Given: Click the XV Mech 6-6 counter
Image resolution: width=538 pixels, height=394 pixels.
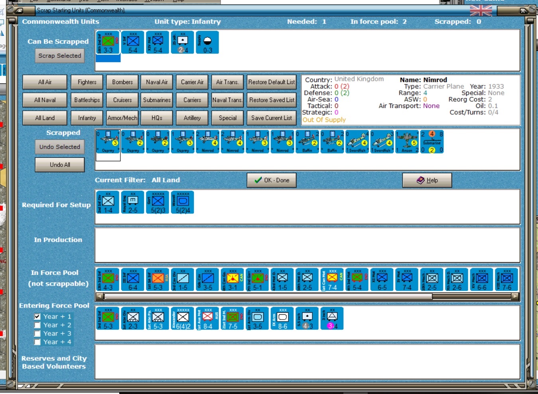Looking at the screenshot, I should (x=482, y=280).
